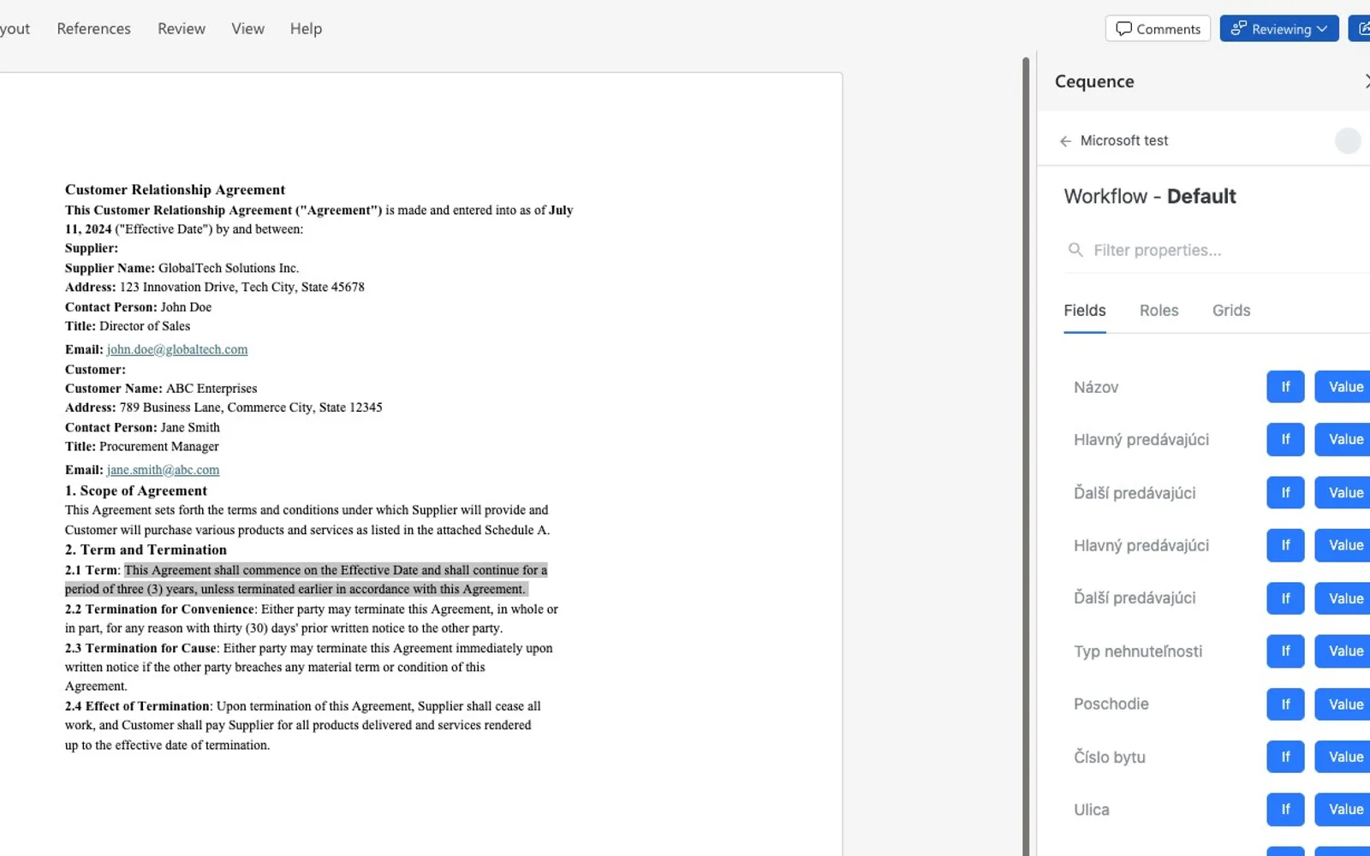The width and height of the screenshot is (1370, 856).
Task: Click the If button for Ulica
Action: tap(1285, 809)
